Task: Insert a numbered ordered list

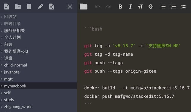Action: (173, 7)
